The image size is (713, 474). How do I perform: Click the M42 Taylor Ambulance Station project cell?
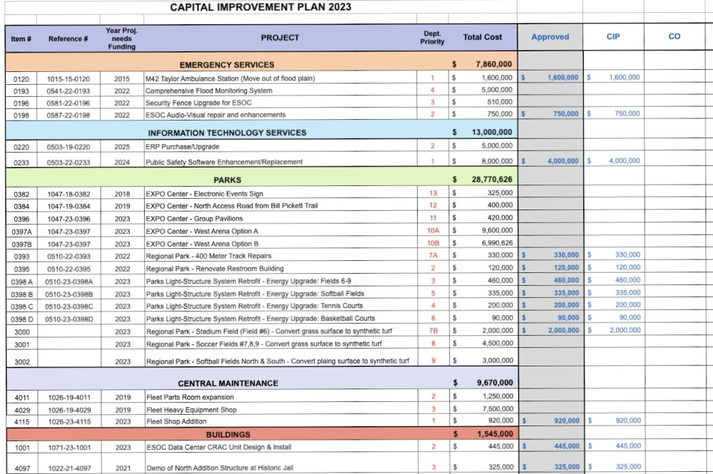point(280,78)
